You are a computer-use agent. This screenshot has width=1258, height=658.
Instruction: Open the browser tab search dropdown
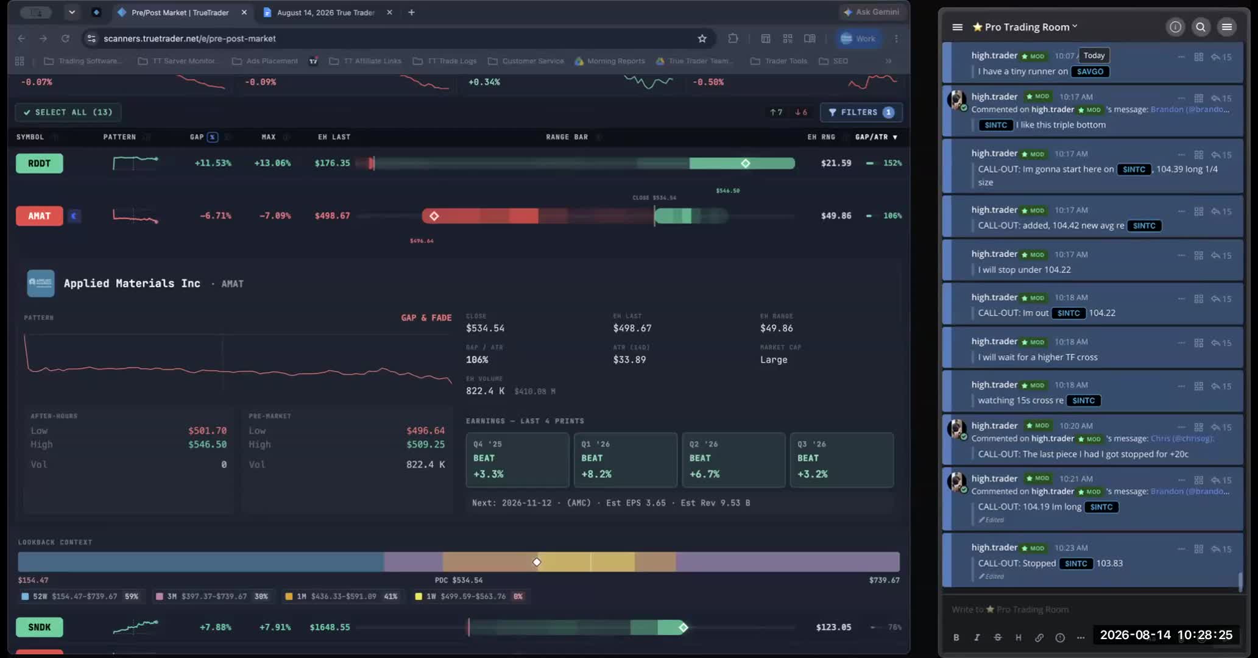pyautogui.click(x=72, y=12)
